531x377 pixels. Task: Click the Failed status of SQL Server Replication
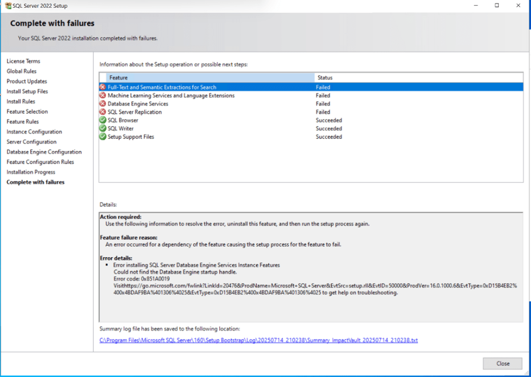pos(323,112)
